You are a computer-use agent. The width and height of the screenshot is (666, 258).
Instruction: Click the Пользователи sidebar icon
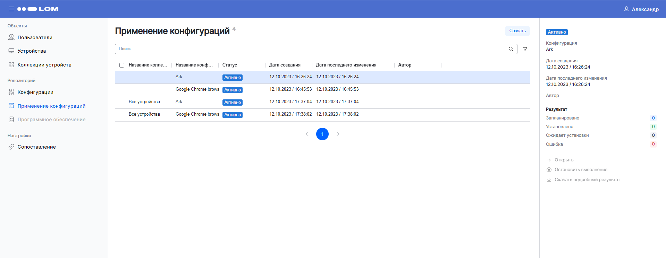pyautogui.click(x=11, y=37)
